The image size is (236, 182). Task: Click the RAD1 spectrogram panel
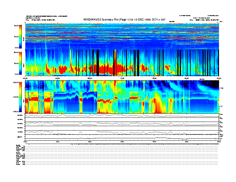click(122, 63)
